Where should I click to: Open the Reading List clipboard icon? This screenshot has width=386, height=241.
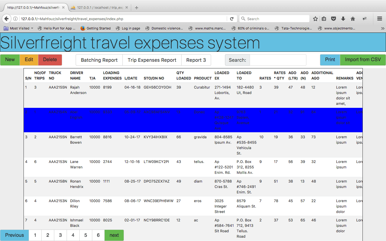(324, 18)
